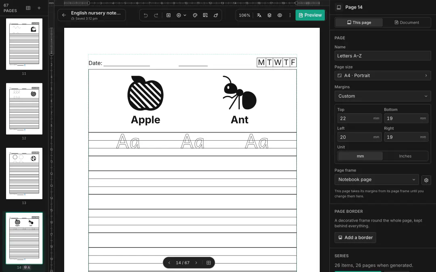Click the M weekday box
This screenshot has width=436, height=272.
tap(261, 62)
